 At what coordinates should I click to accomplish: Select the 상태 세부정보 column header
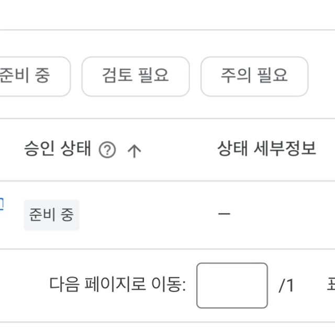tap(266, 148)
